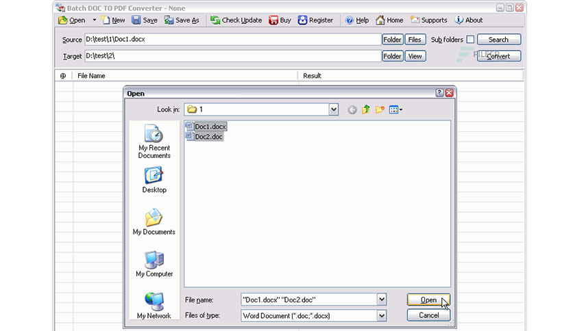Click the Register toolbar icon

click(x=315, y=20)
